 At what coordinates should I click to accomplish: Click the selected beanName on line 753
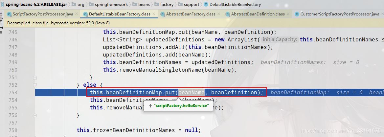point(192,92)
